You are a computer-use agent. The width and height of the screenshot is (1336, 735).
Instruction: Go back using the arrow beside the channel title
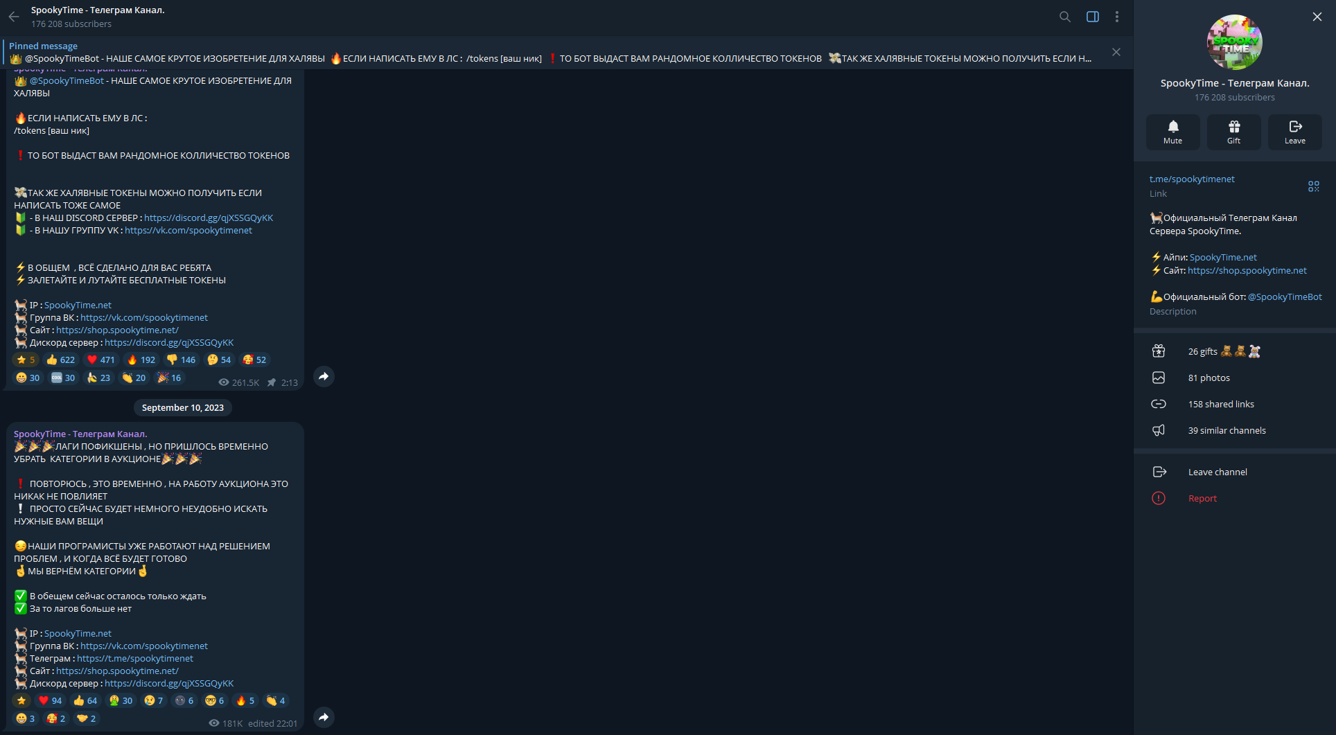pos(14,17)
